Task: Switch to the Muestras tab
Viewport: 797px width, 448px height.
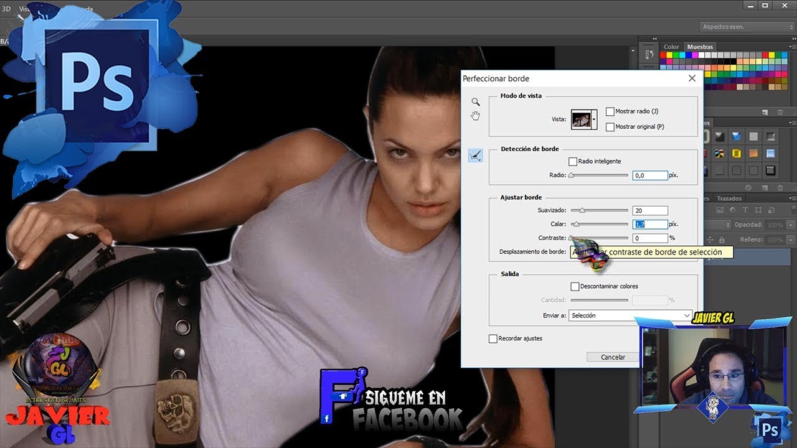Action: (700, 47)
